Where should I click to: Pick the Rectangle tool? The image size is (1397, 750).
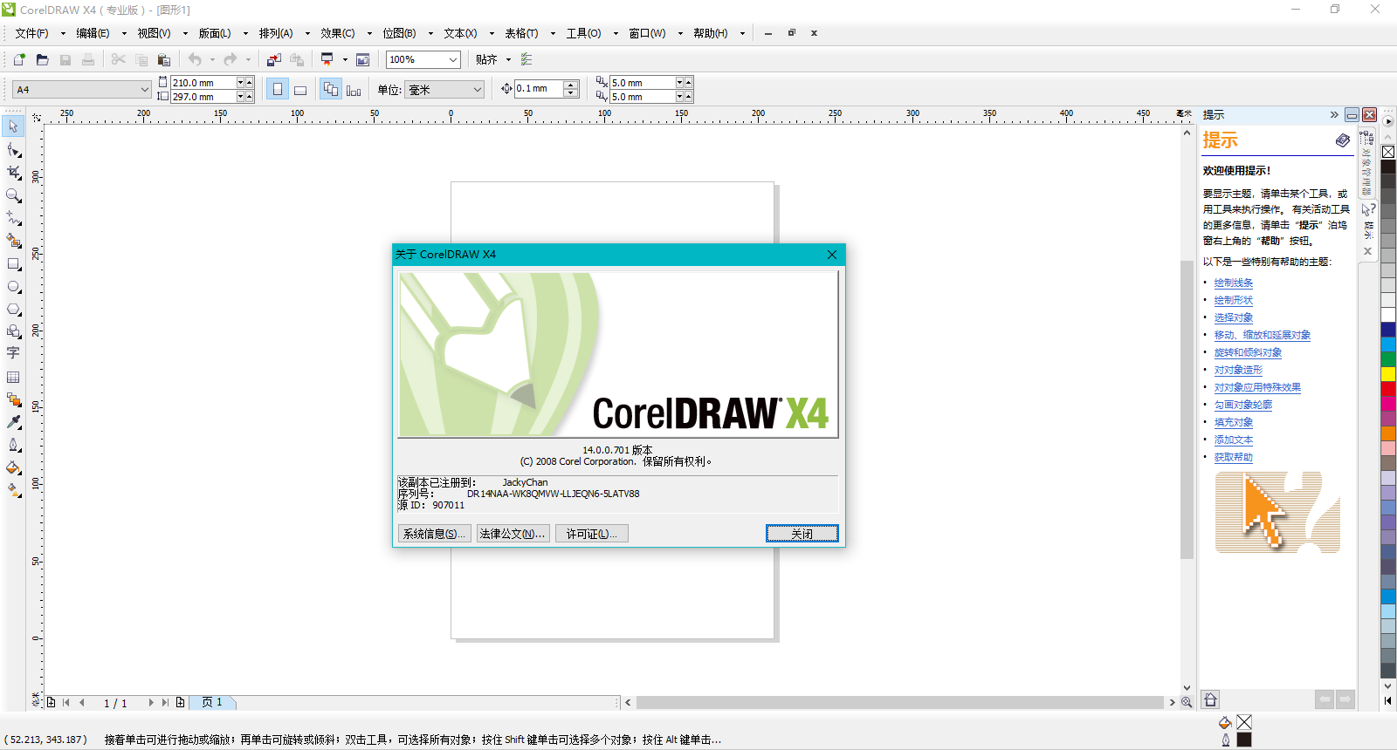coord(13,263)
